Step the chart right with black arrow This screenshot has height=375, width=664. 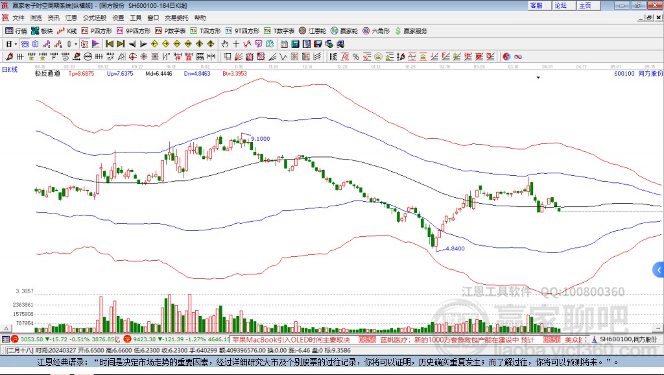143,44
